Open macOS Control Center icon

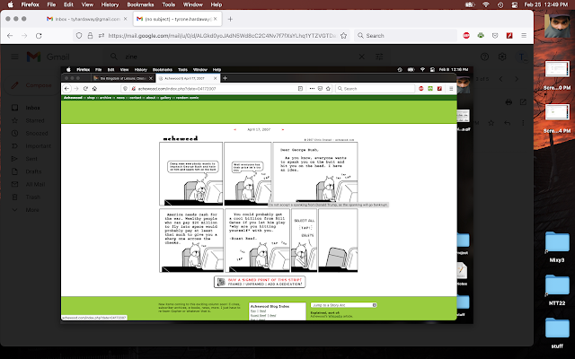tap(515, 4)
